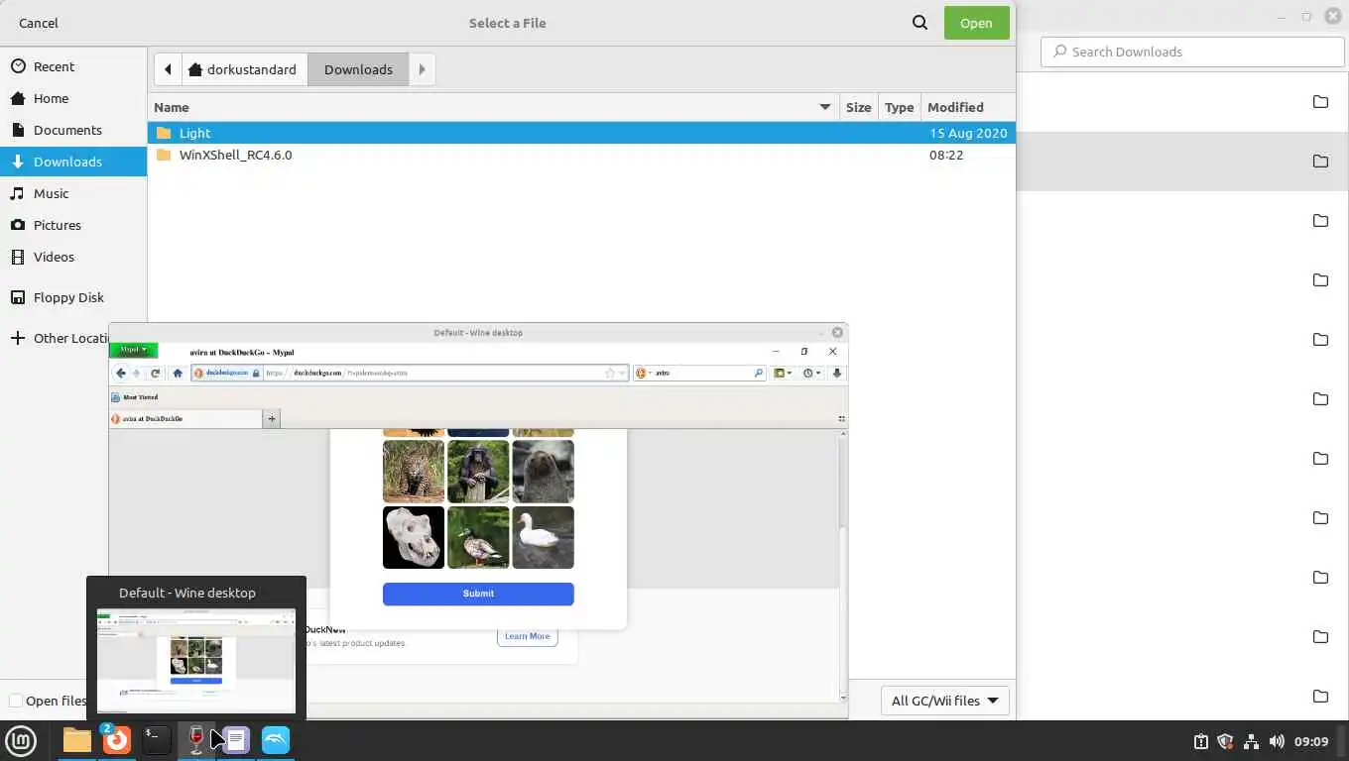Select the white duck captcha image
The width and height of the screenshot is (1349, 761).
[x=543, y=538]
